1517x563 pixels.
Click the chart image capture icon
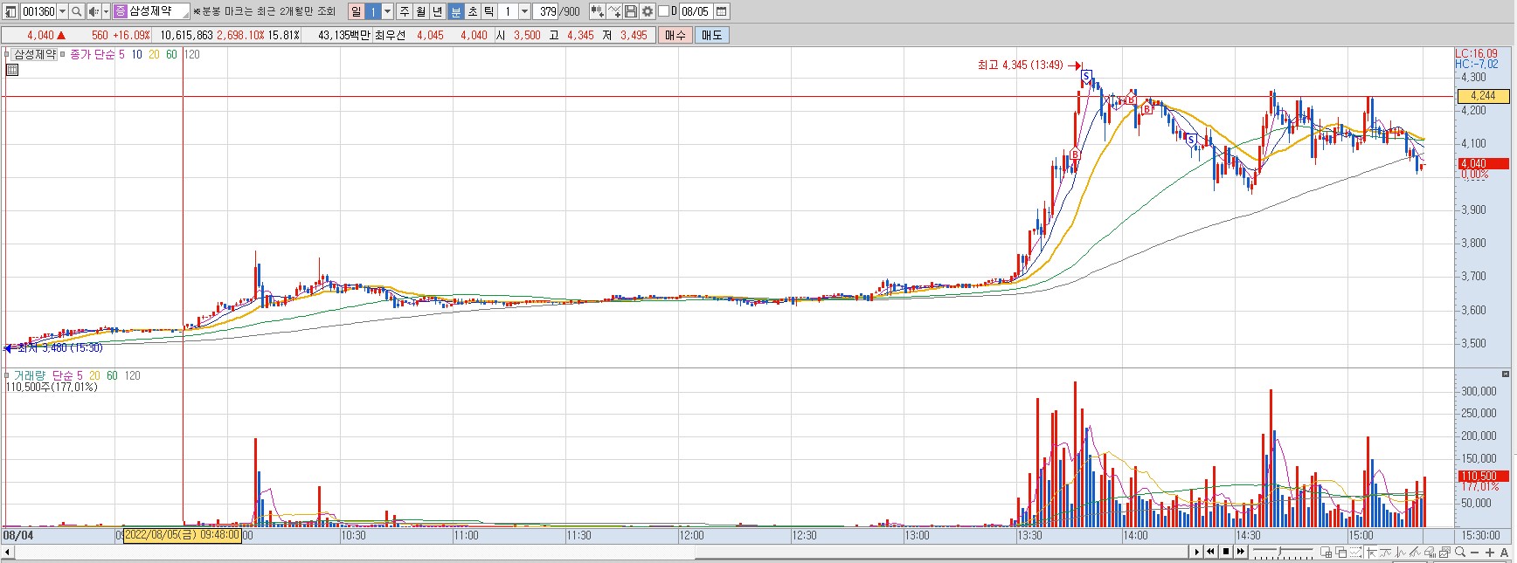tap(1444, 552)
